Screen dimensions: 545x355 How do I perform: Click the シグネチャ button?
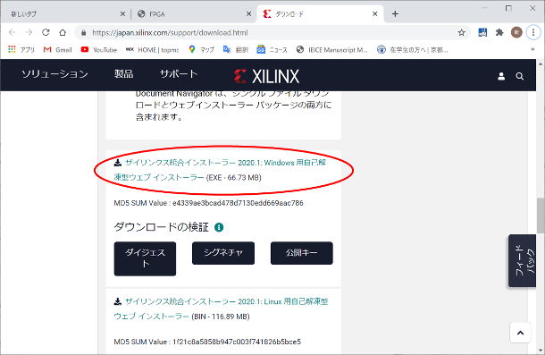[x=223, y=253]
